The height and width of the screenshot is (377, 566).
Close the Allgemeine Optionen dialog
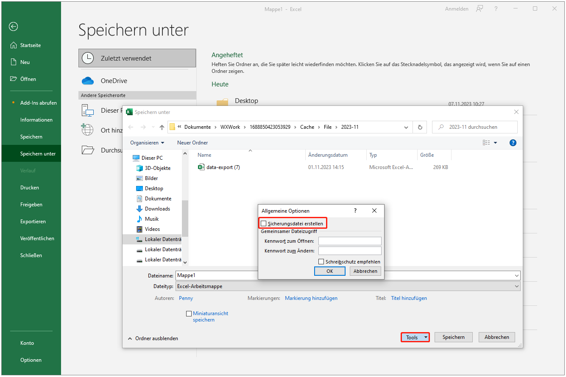coord(374,211)
